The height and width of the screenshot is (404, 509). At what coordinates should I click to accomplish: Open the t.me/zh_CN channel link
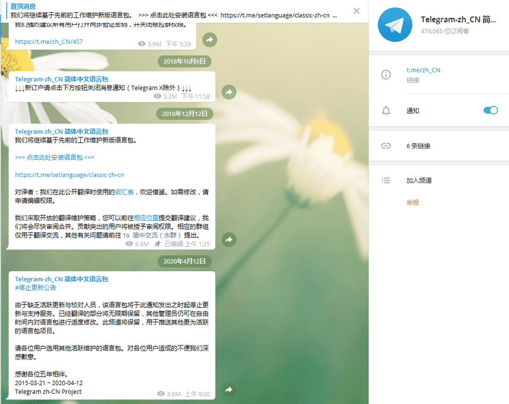pos(423,70)
